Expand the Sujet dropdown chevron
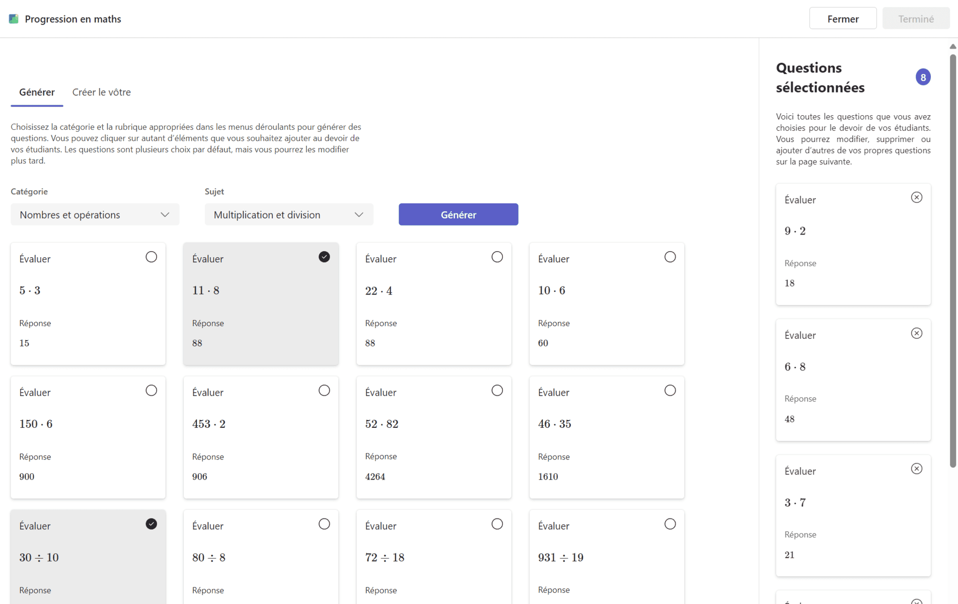958x604 pixels. [358, 214]
